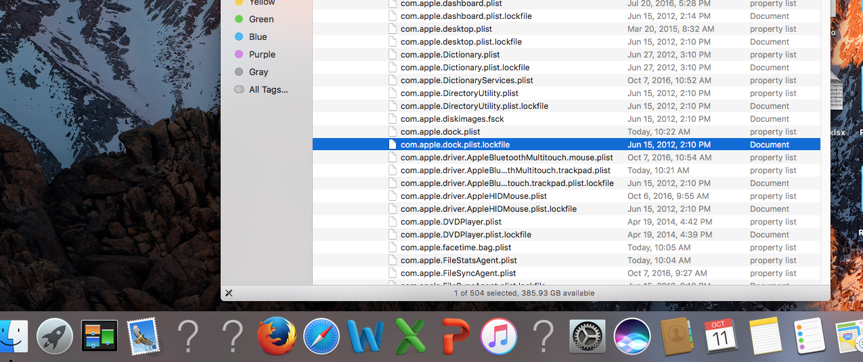
Task: Open Mission Control from the Dock
Action: coord(99,336)
